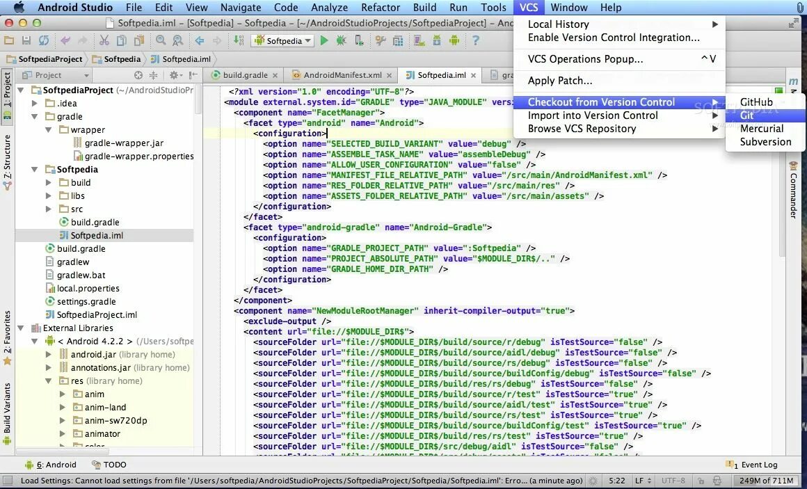Click the Collapse All icon in Project panel
The height and width of the screenshot is (489, 807).
[x=153, y=75]
